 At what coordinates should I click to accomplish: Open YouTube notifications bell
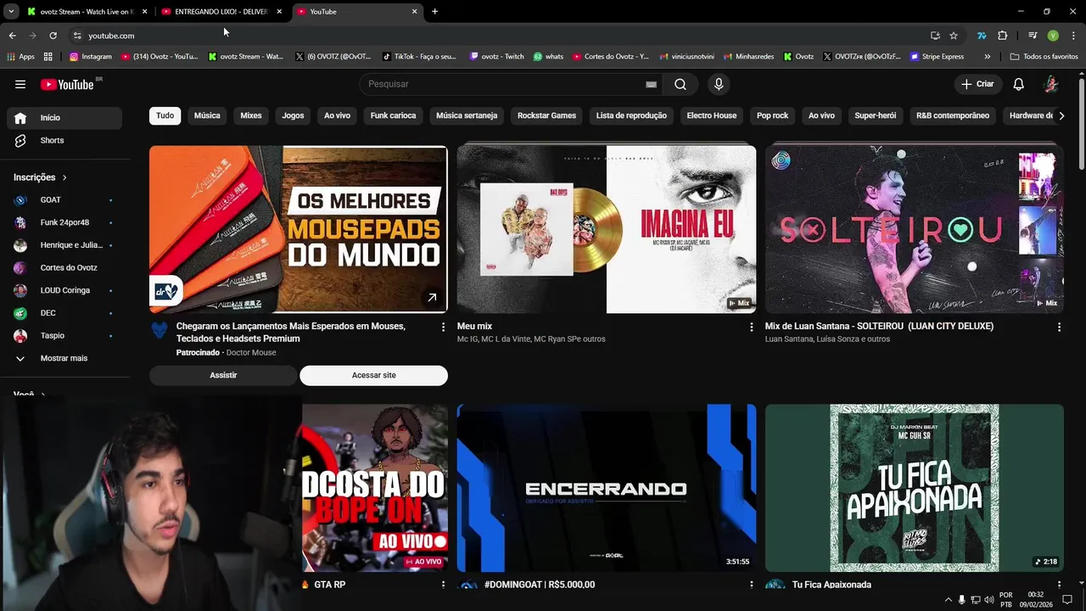(x=1019, y=84)
